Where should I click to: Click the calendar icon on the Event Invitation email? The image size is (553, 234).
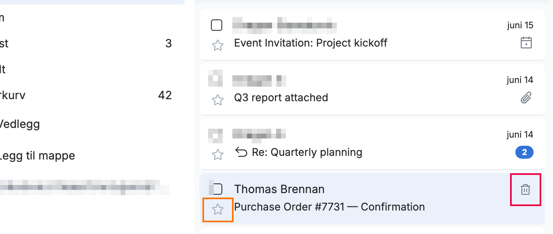coord(526,43)
